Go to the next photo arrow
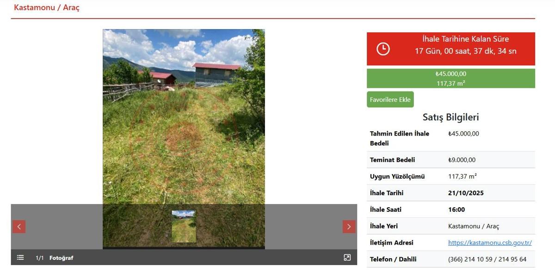This screenshot has height=278, width=555. pos(349,227)
